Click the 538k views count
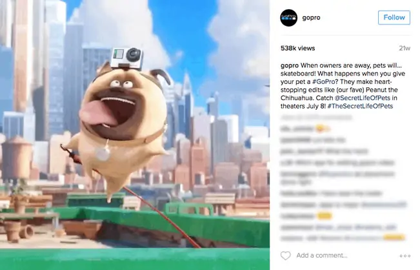This screenshot has width=420, height=270. coord(297,48)
